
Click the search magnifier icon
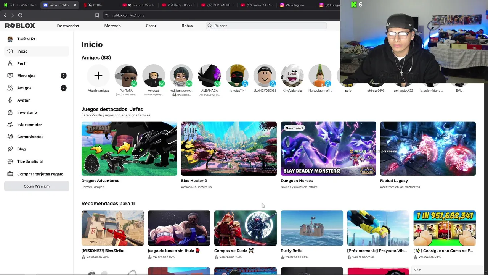point(210,26)
